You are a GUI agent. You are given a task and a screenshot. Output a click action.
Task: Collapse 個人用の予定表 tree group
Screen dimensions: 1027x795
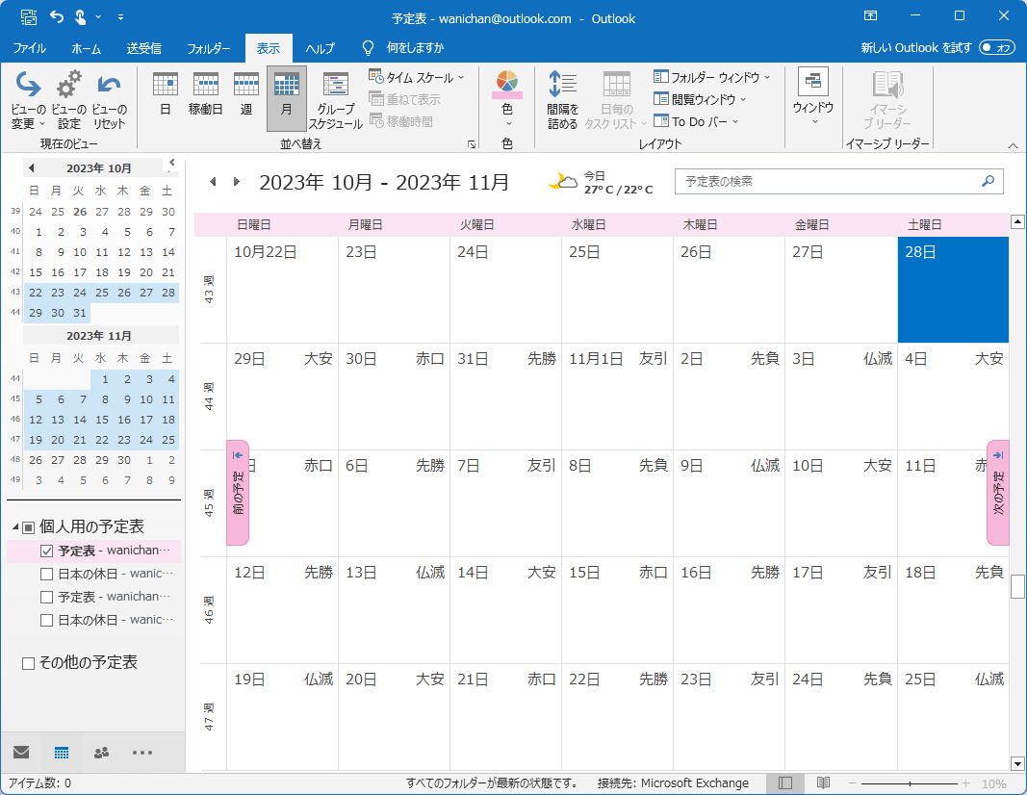[x=15, y=527]
